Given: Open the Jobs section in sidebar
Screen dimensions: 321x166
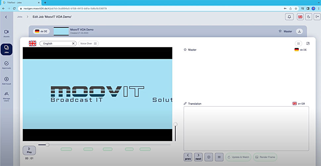Looking at the screenshot, I should point(6,49).
